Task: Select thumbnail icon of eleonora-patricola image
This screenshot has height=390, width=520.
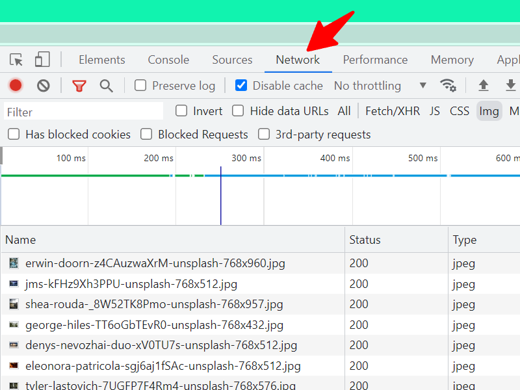Action: coord(14,365)
